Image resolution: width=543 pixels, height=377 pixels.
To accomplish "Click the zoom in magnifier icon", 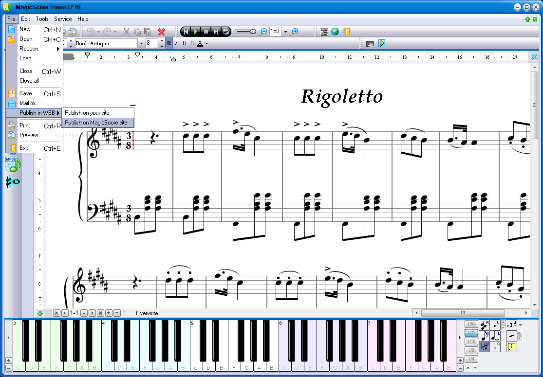I will pos(294,32).
